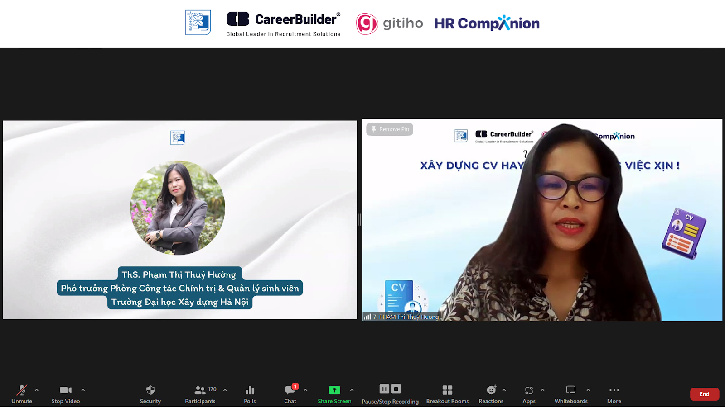Open Polls bar chart icon
This screenshot has height=407, width=725.
[250, 394]
